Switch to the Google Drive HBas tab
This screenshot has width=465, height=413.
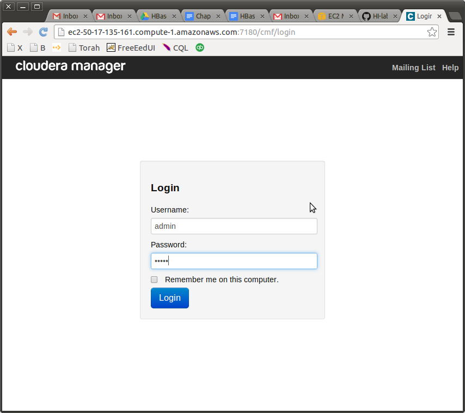(157, 16)
